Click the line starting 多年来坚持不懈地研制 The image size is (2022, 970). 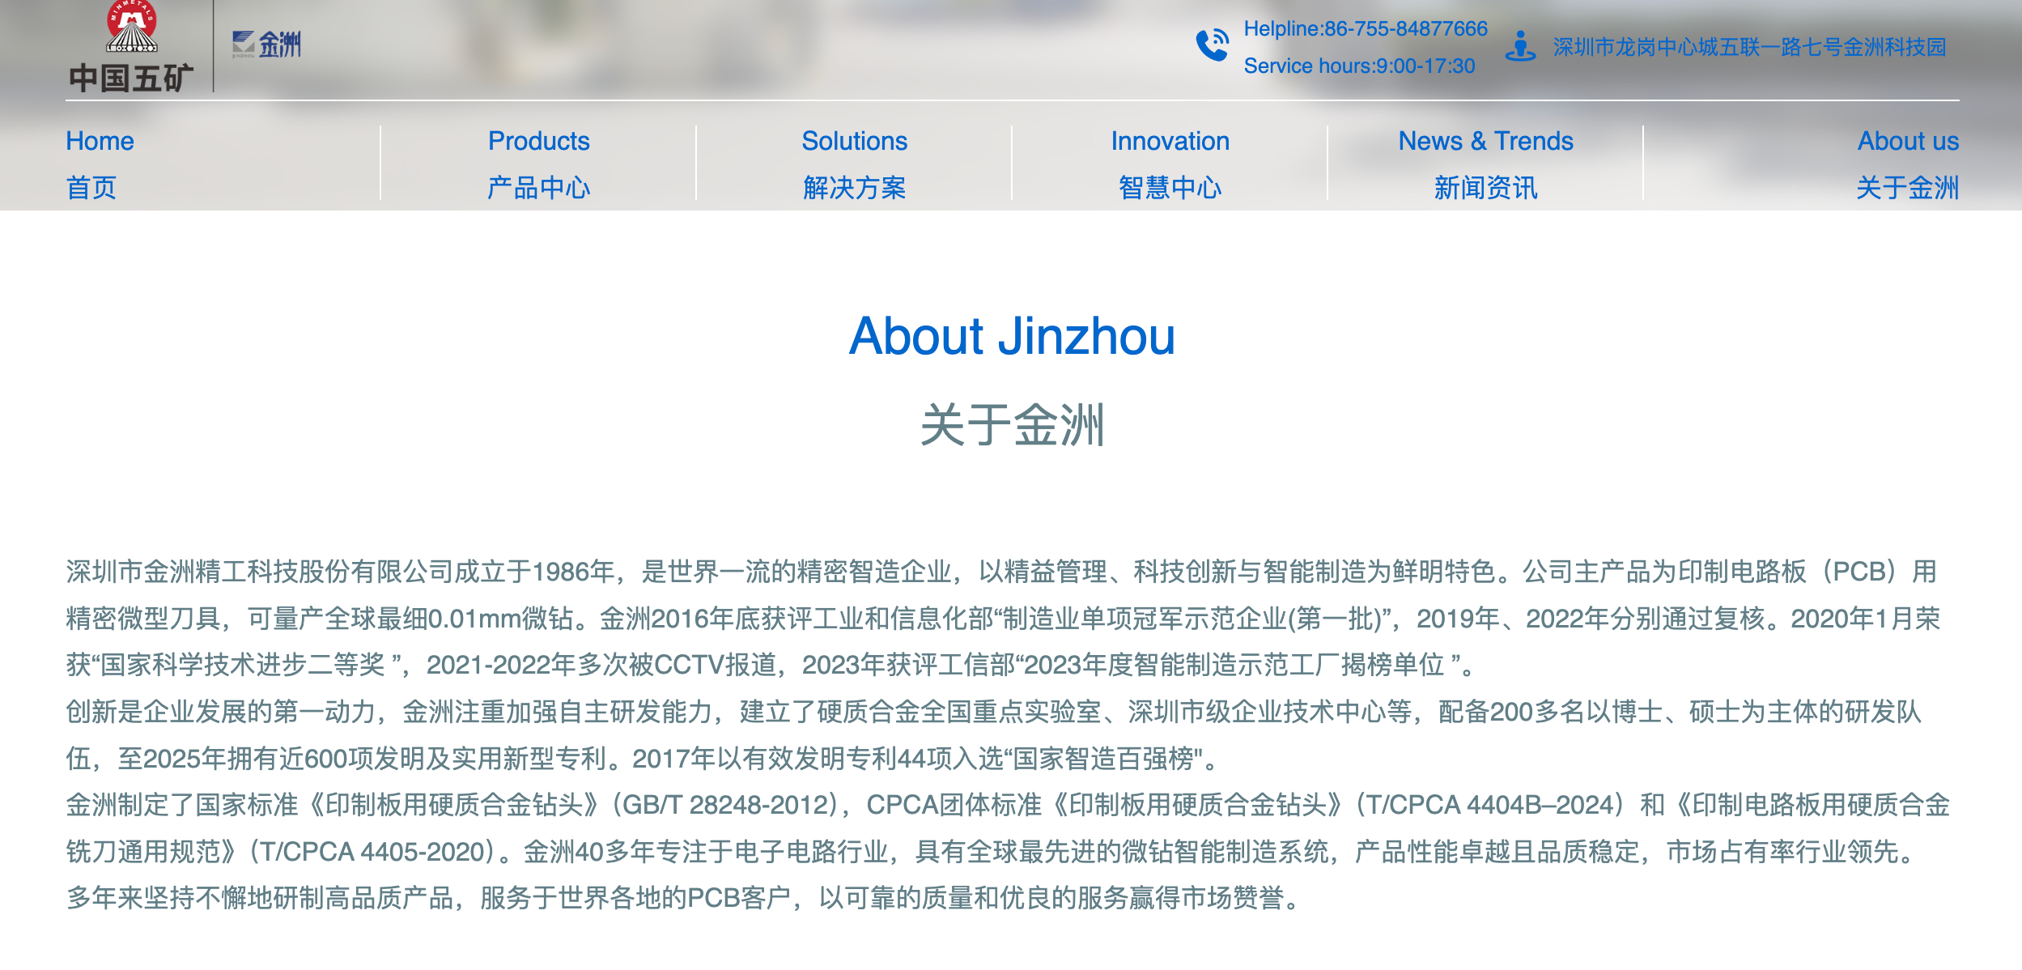pyautogui.click(x=683, y=898)
